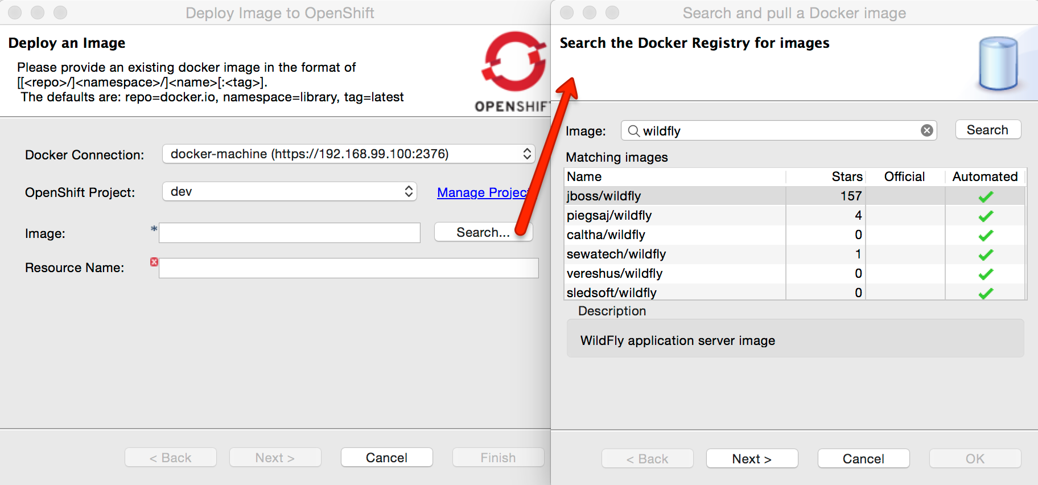Click the Docker registry cylinder icon

click(x=998, y=63)
